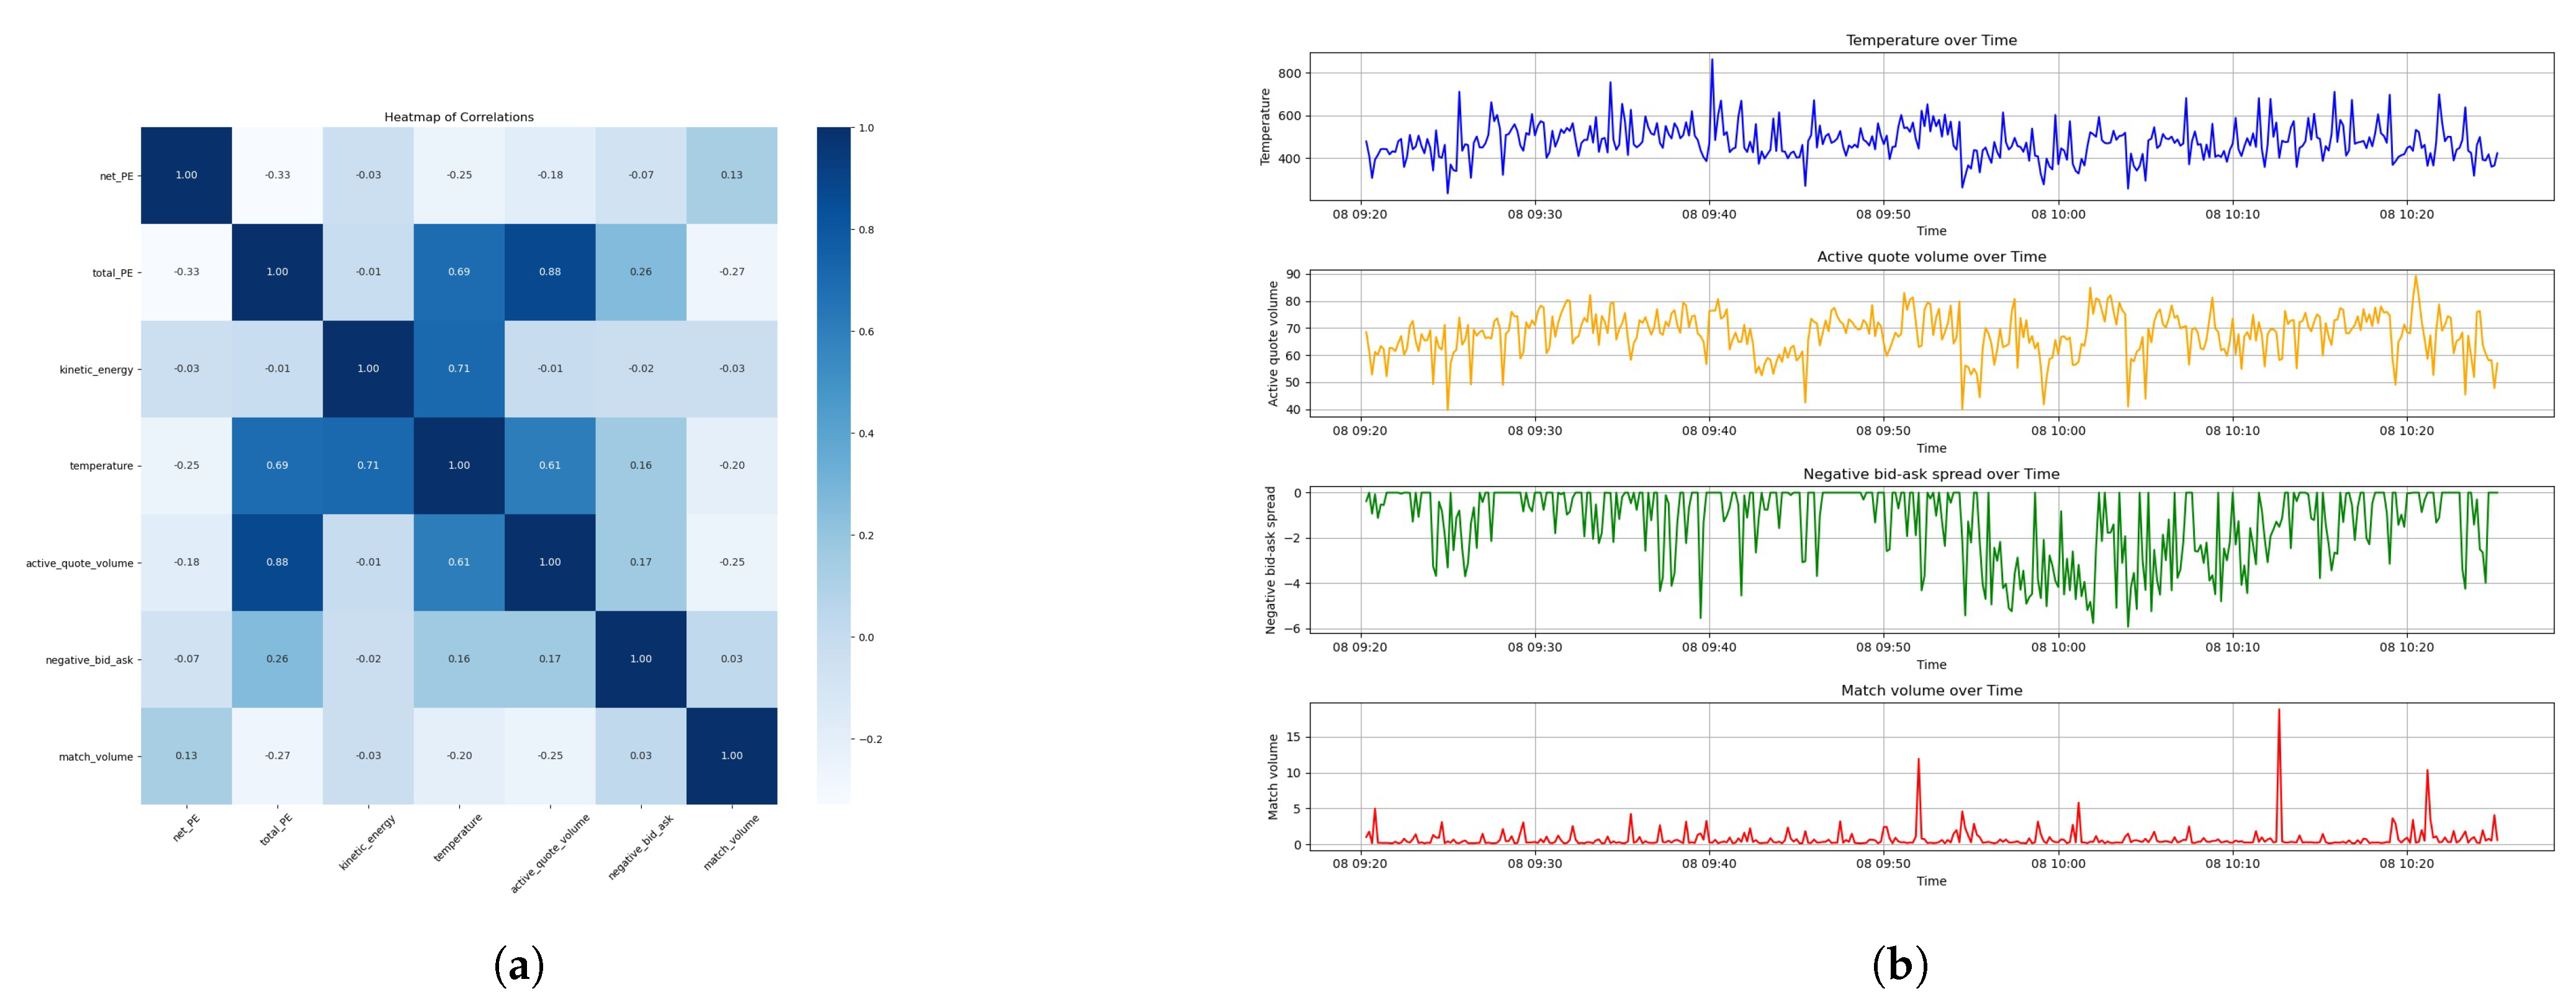Click the subfigure label (a)

click(x=519, y=966)
